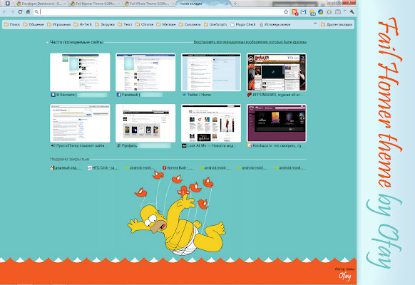
Task: Open the wrench settings menu
Action: [352, 11]
